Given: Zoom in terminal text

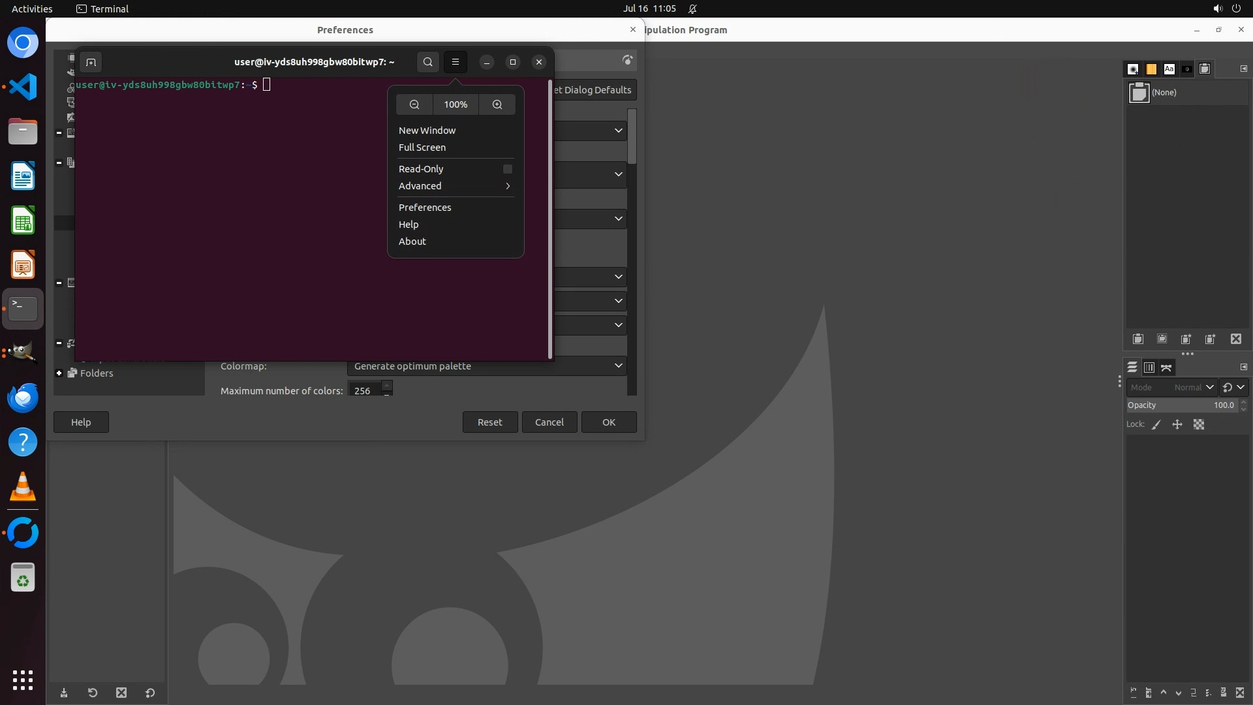Looking at the screenshot, I should click(x=497, y=104).
